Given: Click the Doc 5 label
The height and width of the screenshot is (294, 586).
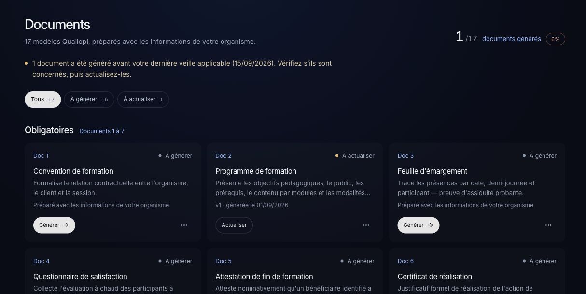Looking at the screenshot, I should click(x=223, y=261).
